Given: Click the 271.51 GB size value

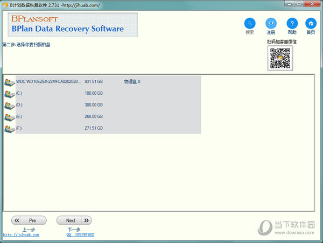Looking at the screenshot, I should (94, 128).
